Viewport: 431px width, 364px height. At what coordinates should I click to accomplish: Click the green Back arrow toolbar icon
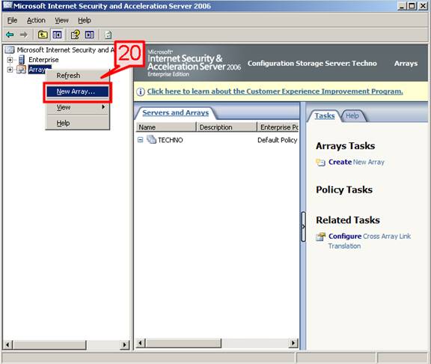click(10, 34)
